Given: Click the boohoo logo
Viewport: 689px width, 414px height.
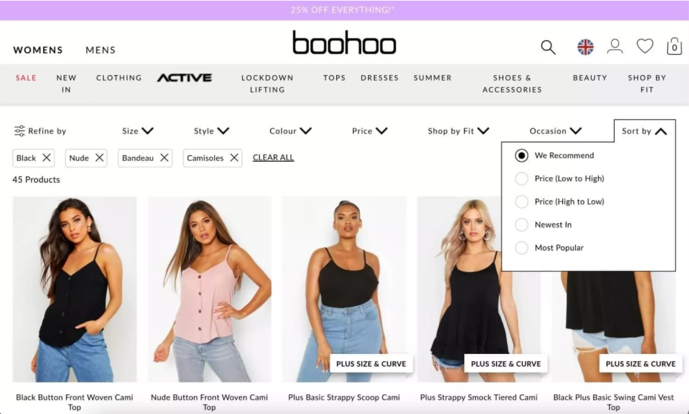Looking at the screenshot, I should (x=344, y=43).
